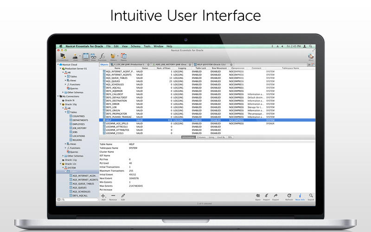The width and height of the screenshot is (371, 232).
Task: Switch to the DDL tab
Action: coord(230,137)
